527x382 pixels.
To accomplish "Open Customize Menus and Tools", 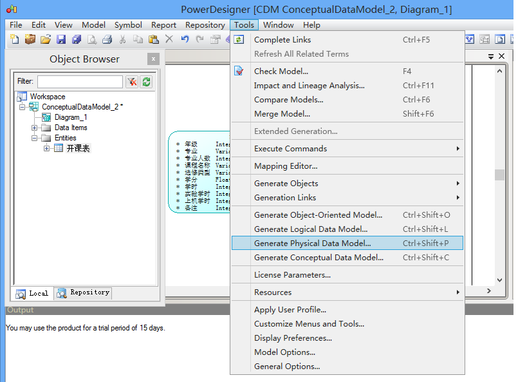I will click(x=347, y=323).
